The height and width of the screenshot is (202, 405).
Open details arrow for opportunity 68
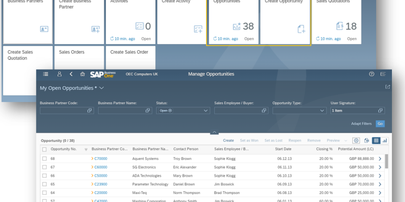(x=380, y=159)
